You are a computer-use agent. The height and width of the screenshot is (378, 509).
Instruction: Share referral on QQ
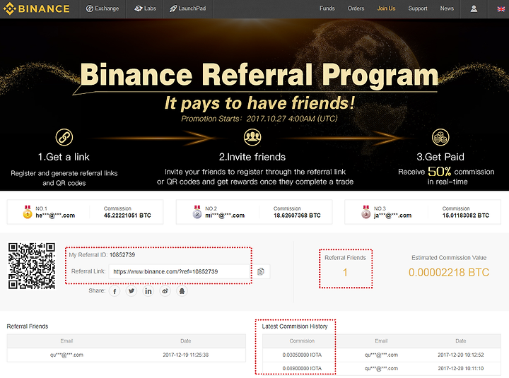182,291
